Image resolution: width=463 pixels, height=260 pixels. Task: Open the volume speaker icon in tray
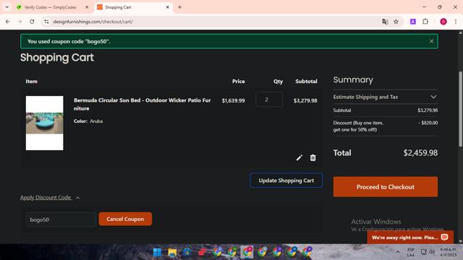pyautogui.click(x=432, y=252)
